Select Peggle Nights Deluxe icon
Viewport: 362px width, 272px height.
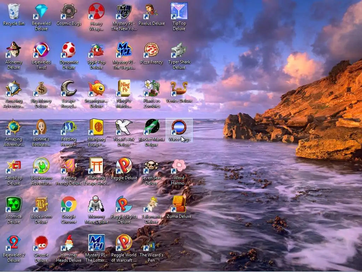pyautogui.click(x=124, y=204)
